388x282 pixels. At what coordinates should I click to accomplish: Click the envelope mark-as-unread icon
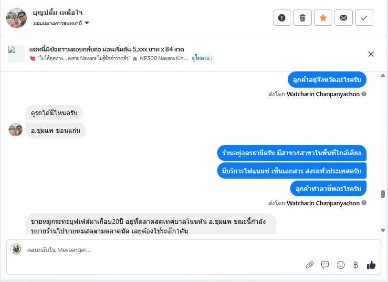coord(343,18)
